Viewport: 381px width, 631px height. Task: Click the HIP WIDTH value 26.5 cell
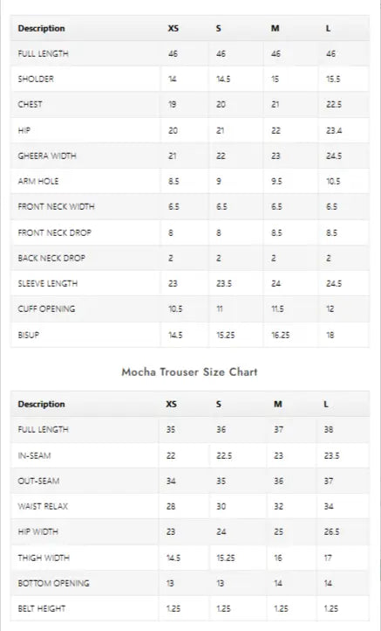331,531
